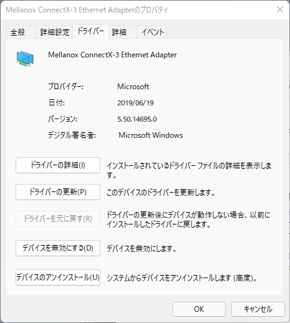This screenshot has height=323, width=290.
Task: Click the driver version 5.50.14695.0 text
Action: point(137,119)
